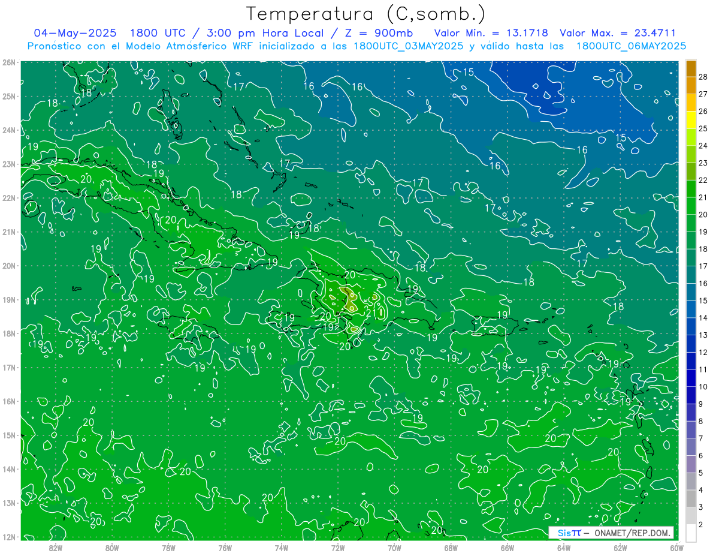Image resolution: width=719 pixels, height=556 pixels.
Task: Click the '21N' latitude axis label
Action: point(9,232)
